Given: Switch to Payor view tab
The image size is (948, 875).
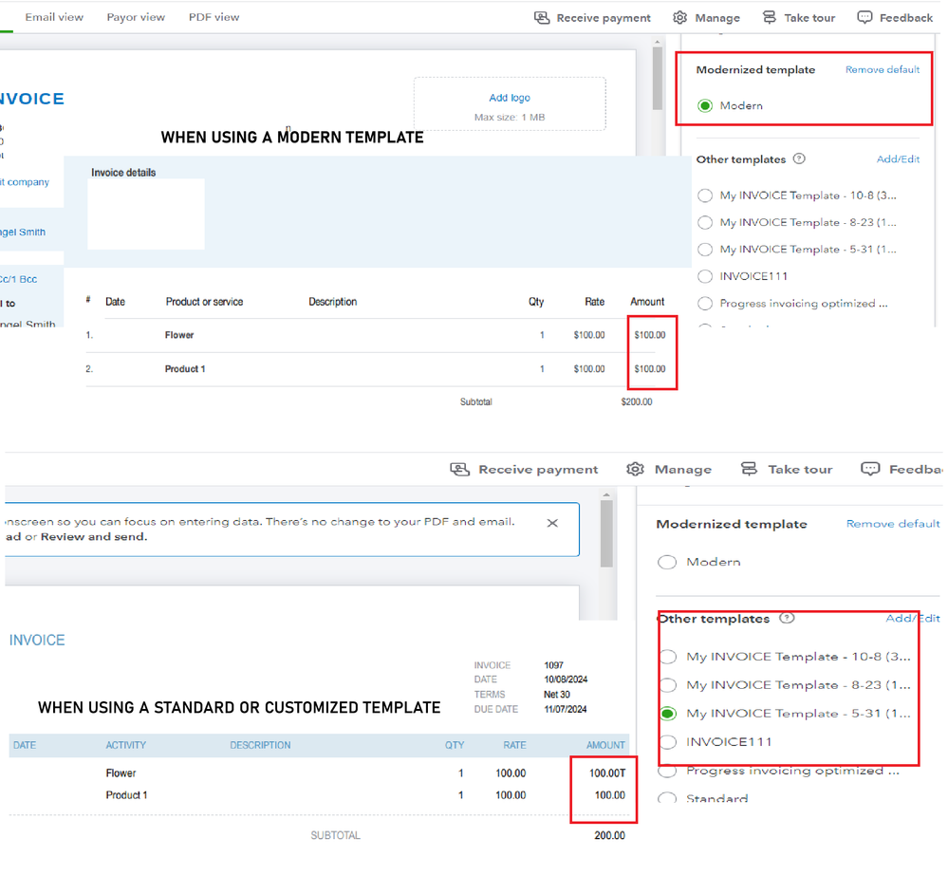Looking at the screenshot, I should 136,17.
